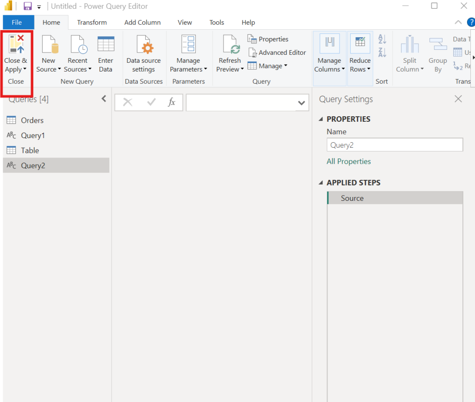The width and height of the screenshot is (475, 402).
Task: Select the Orders query
Action: (56, 120)
